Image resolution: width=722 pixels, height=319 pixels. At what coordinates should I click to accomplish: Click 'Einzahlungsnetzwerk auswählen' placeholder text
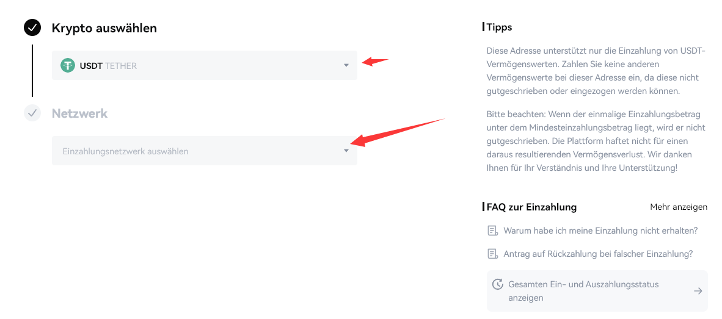pyautogui.click(x=126, y=151)
